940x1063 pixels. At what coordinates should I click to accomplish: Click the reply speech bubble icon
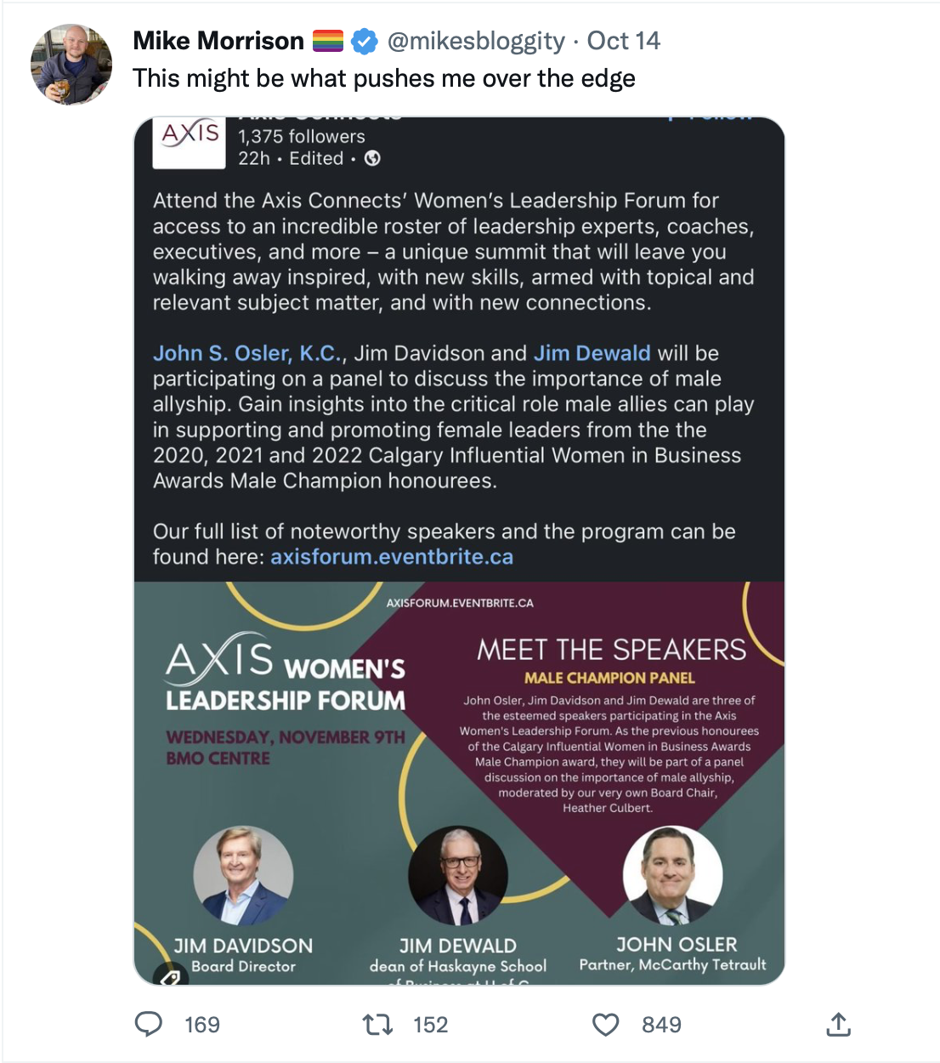(x=149, y=1024)
